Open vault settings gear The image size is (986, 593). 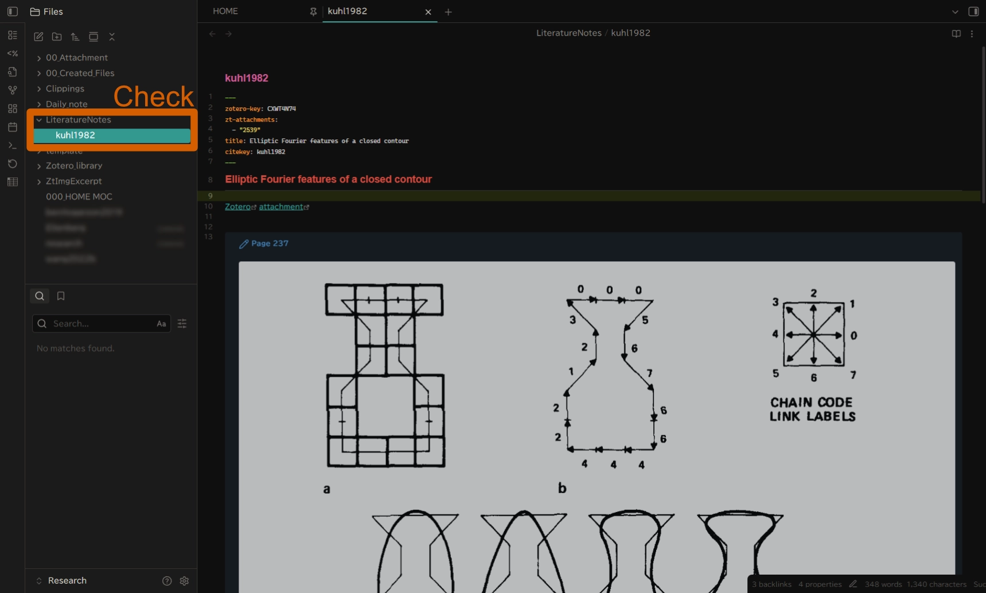(x=184, y=581)
